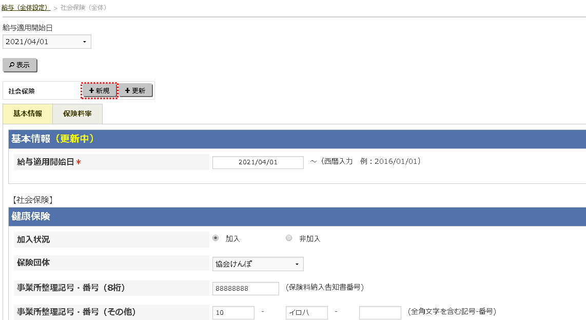Click the 給与適用開始日 date input field
The height and width of the screenshot is (320, 586).
[x=258, y=162]
